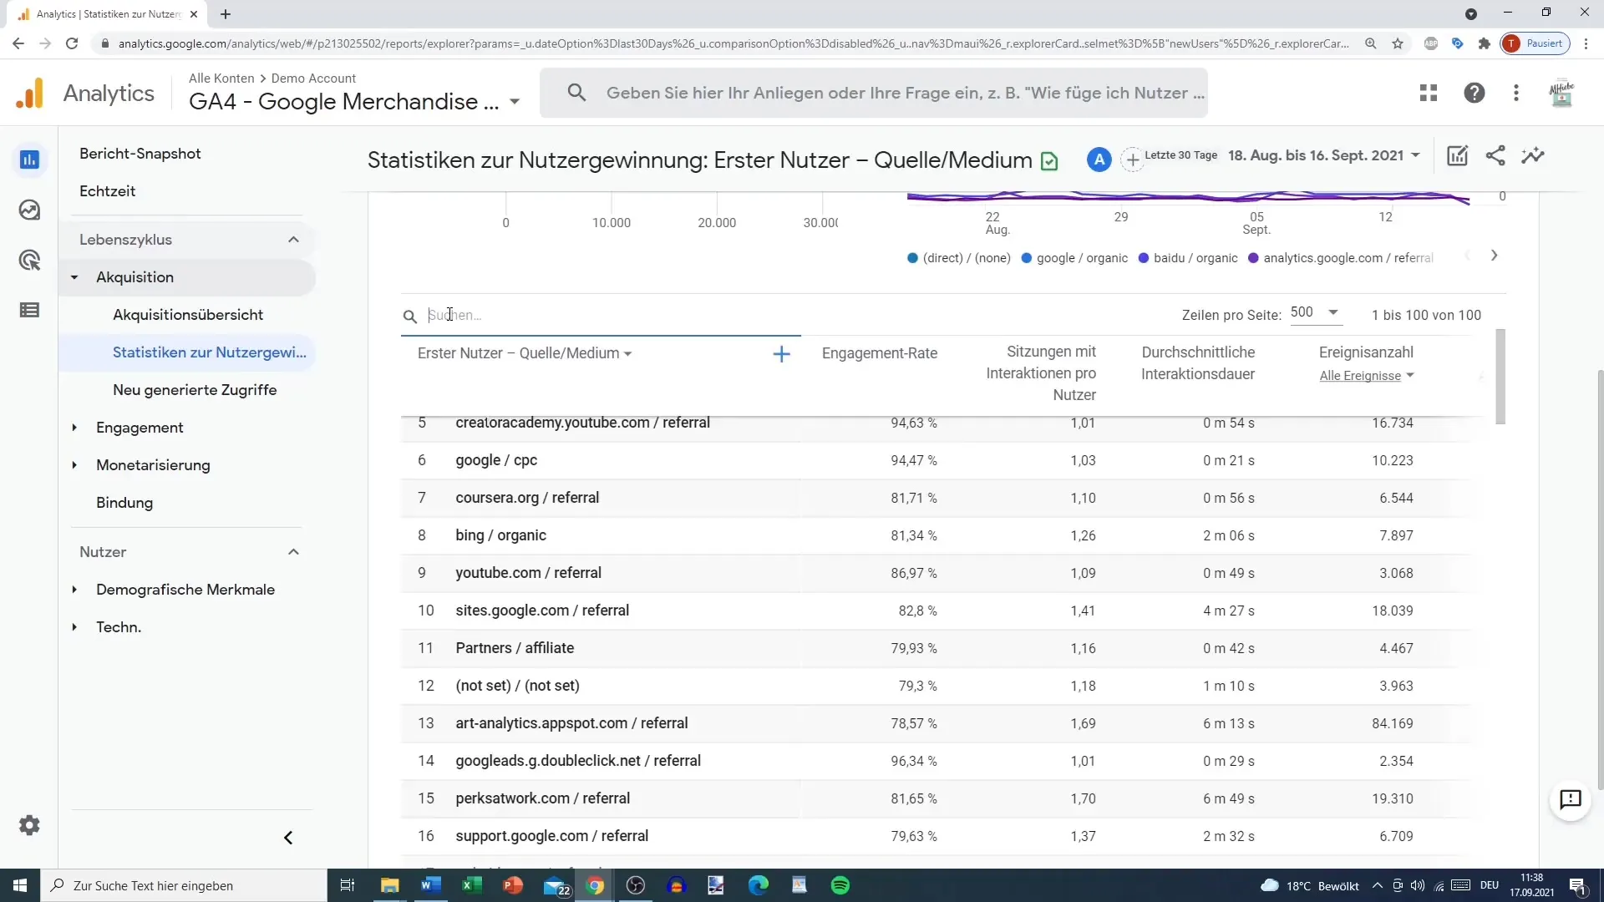The width and height of the screenshot is (1604, 902).
Task: Open Bericht-Snapshot
Action: click(x=140, y=154)
